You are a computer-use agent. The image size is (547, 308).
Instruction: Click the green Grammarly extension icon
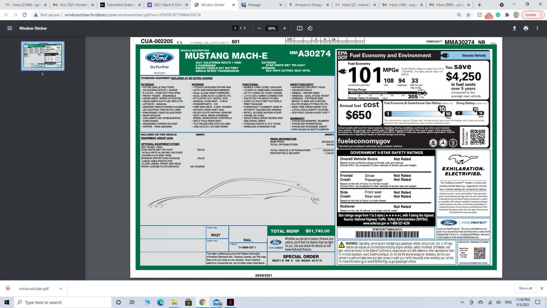[498, 15]
